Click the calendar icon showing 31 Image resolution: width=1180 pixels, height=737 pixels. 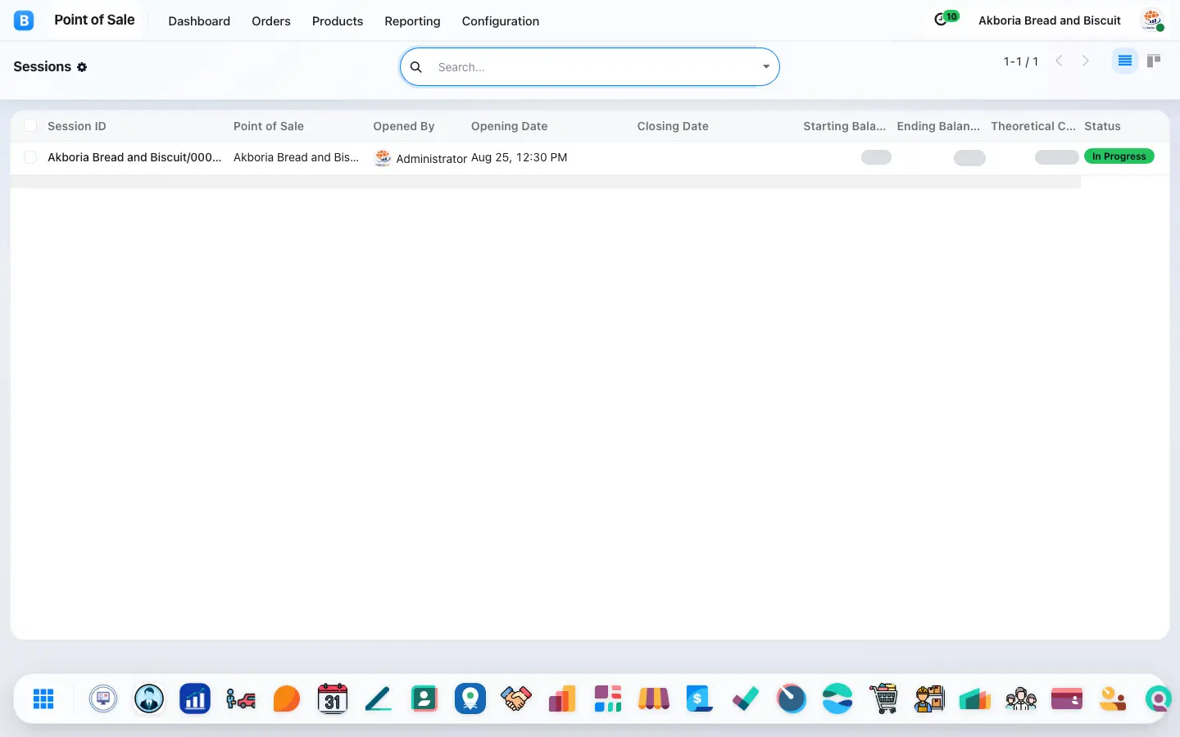click(x=333, y=699)
